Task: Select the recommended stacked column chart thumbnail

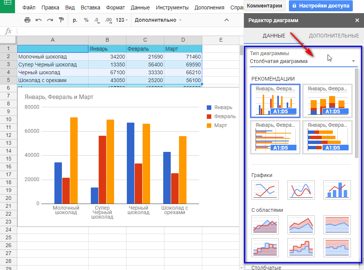Action: click(327, 101)
